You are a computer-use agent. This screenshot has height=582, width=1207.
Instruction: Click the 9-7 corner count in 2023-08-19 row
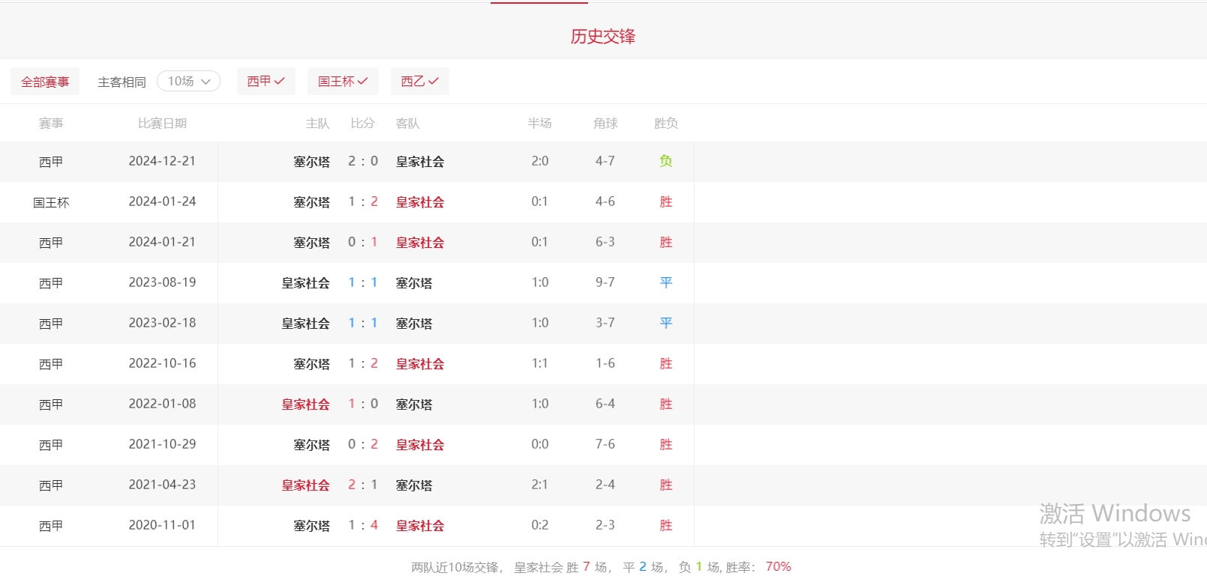pos(605,282)
